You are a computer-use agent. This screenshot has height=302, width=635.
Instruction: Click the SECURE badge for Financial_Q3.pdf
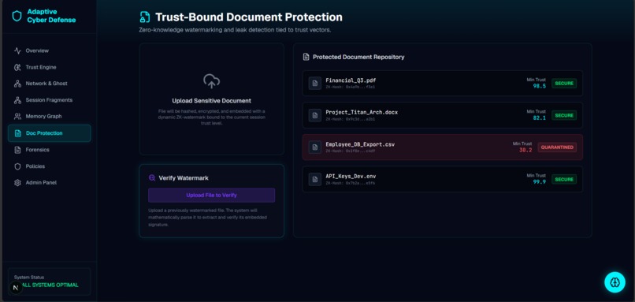click(564, 83)
